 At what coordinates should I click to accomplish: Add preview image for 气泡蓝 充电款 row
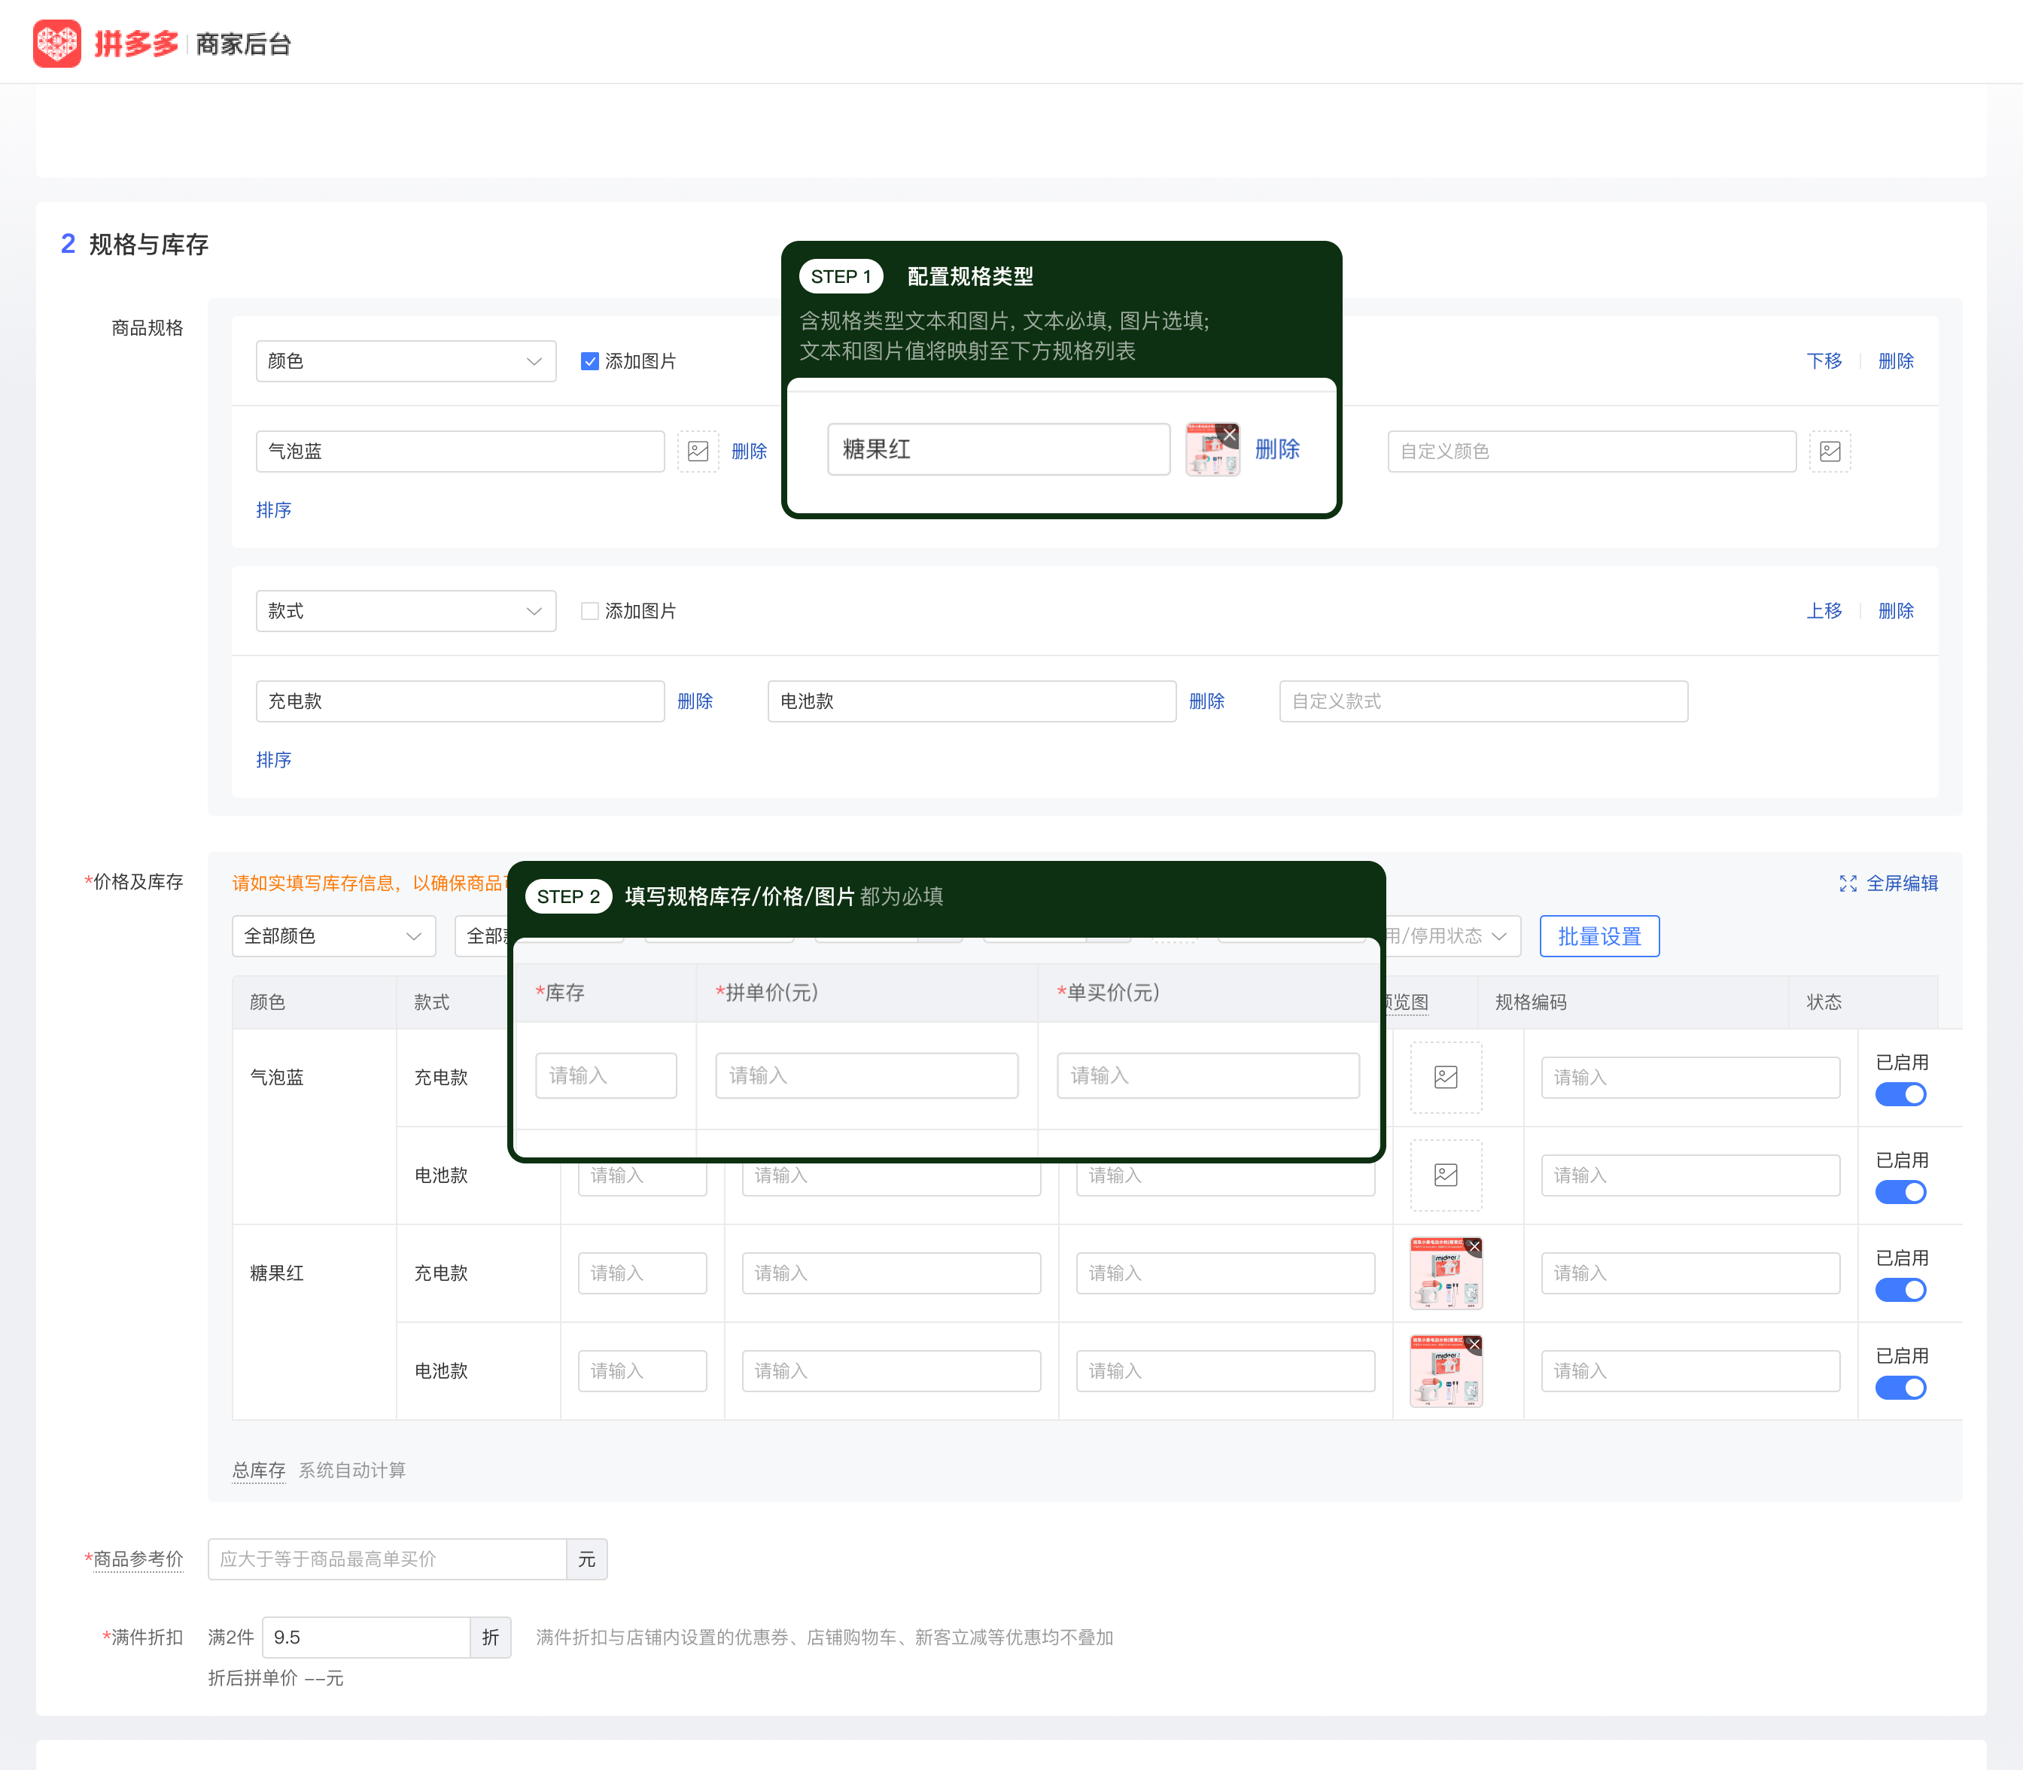pos(1447,1077)
